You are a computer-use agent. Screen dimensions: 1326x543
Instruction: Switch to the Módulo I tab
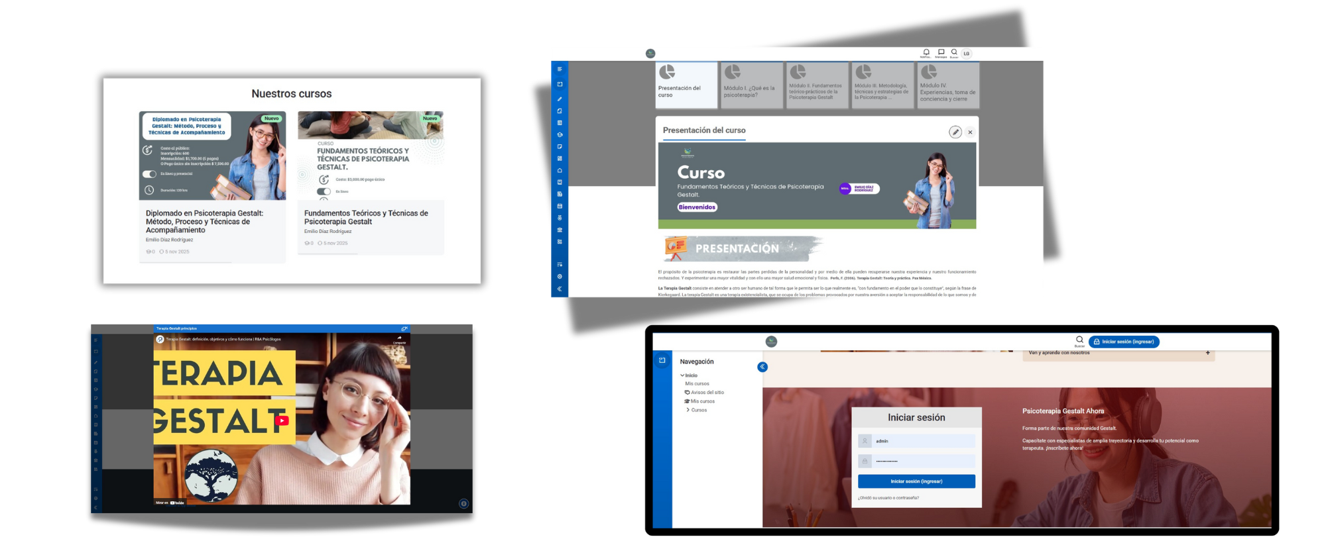[751, 85]
